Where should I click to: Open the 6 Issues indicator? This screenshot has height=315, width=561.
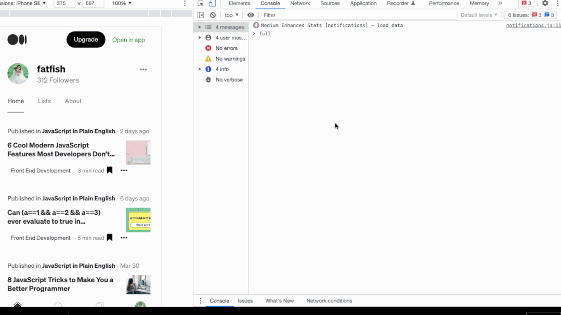[531, 15]
